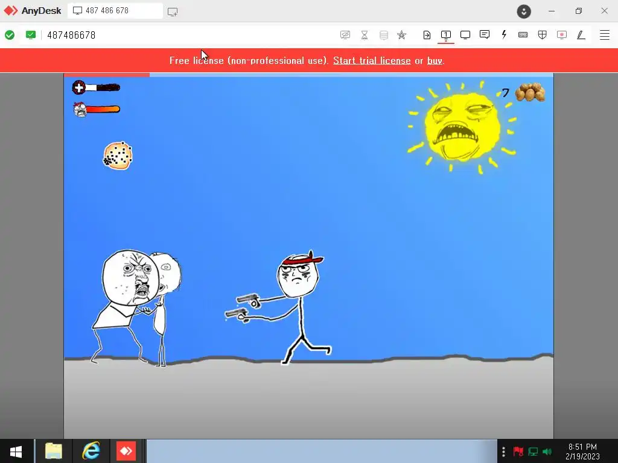Click the volume speaker tray icon
Viewport: 618px width, 463px height.
coord(547,452)
